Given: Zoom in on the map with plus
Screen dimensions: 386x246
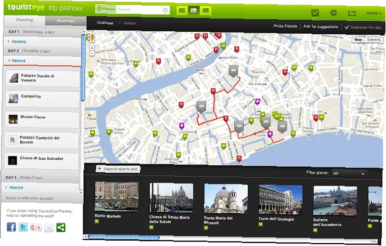Looking at the screenshot, I should coord(92,48).
